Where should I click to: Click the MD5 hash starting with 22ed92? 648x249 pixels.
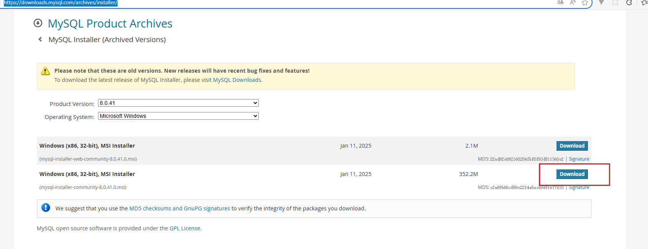click(527, 159)
